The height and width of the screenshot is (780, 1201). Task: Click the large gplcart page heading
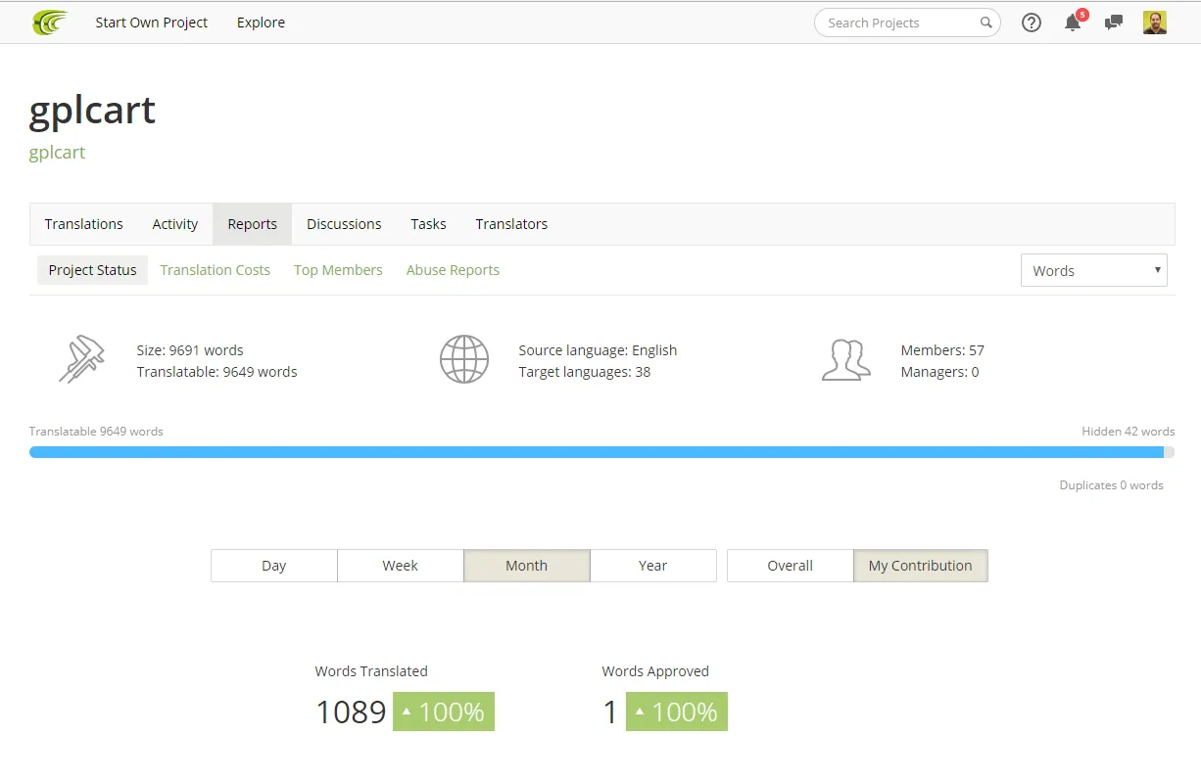[x=92, y=111]
